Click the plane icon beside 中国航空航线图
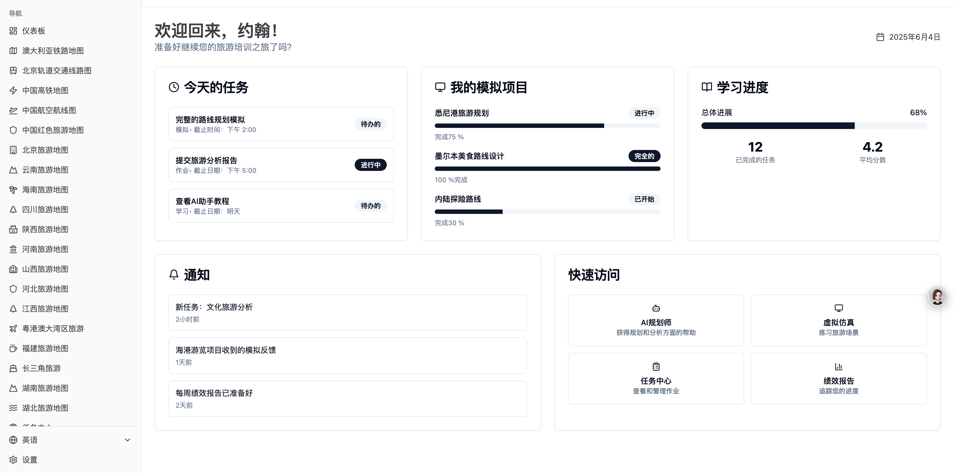Viewport: 954px width, 473px height. coord(13,111)
